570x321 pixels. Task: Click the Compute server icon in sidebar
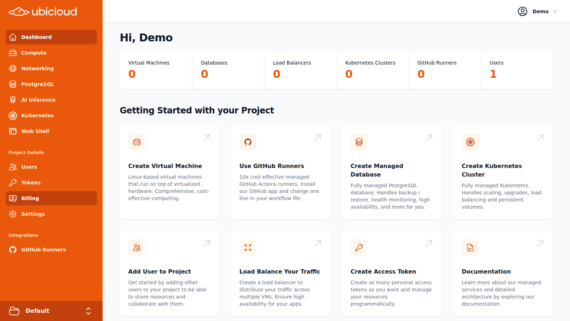[x=13, y=53]
